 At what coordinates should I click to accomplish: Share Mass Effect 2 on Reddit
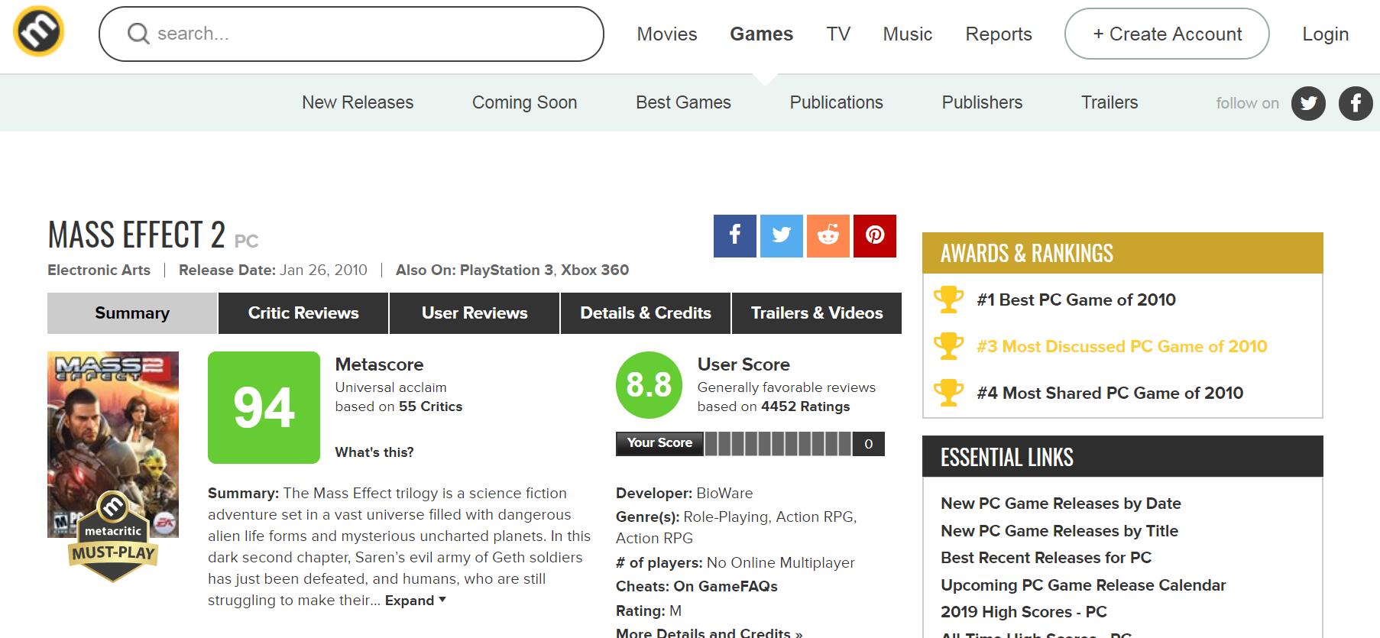[x=828, y=236]
